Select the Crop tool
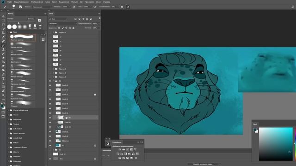This screenshot has width=296, height=166. click(3, 33)
